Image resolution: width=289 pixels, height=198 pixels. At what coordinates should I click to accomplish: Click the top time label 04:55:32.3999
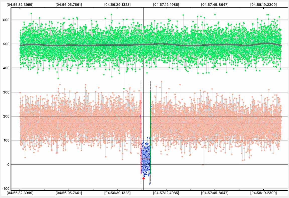point(20,5)
